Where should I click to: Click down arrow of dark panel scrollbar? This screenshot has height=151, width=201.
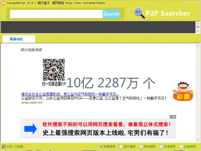click(198, 31)
